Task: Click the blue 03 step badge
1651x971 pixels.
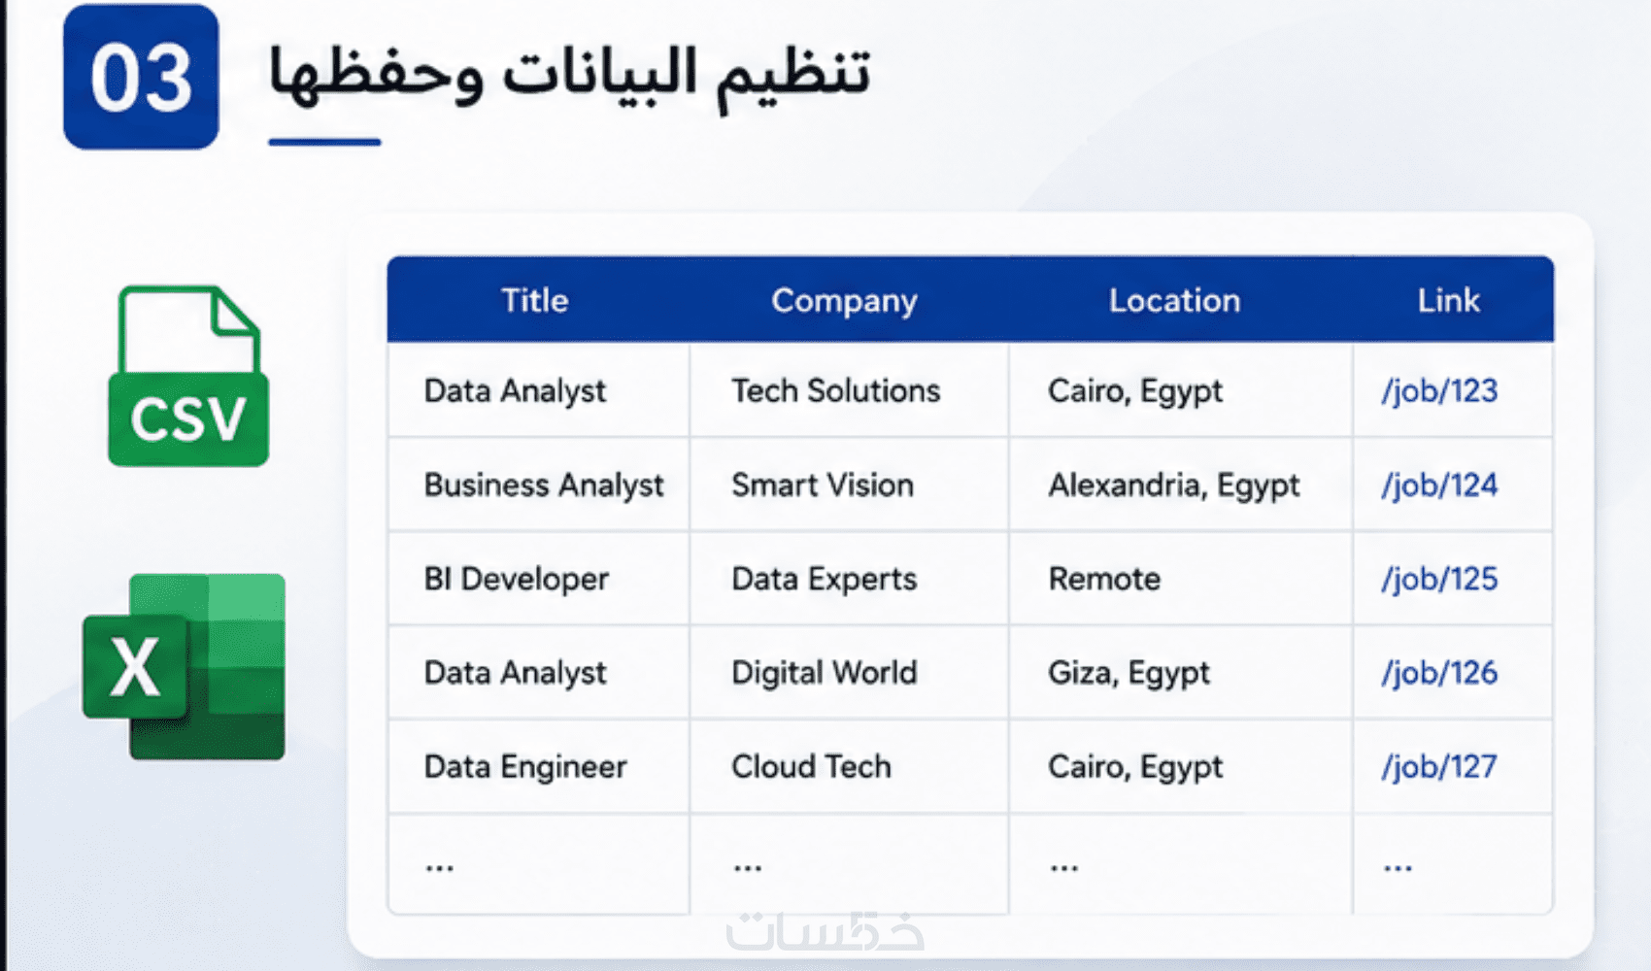Action: click(141, 77)
